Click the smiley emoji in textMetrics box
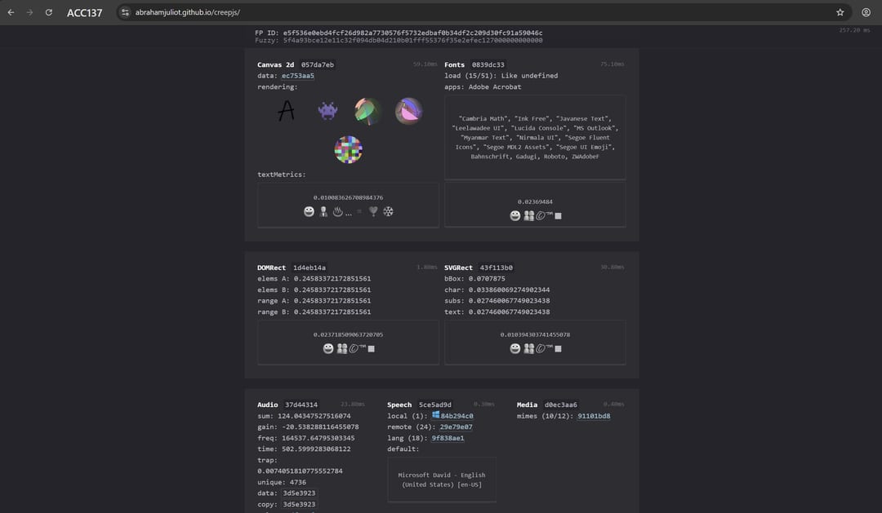Viewport: 882px width, 513px height. click(309, 212)
